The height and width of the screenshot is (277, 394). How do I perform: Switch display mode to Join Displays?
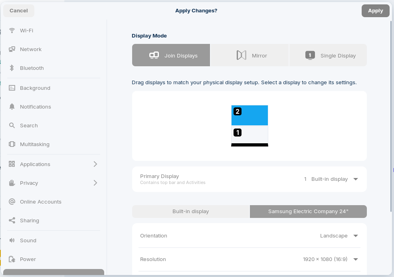tap(171, 55)
